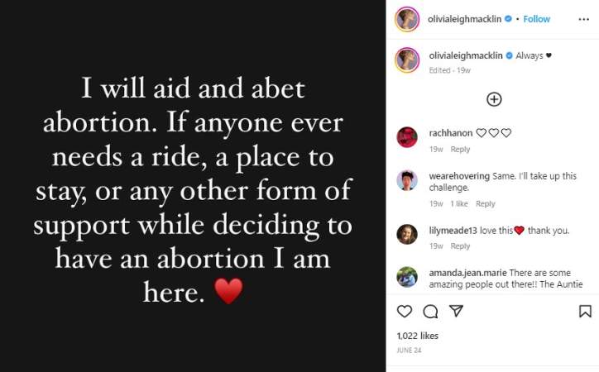This screenshot has height=372, width=599.
Task: Reply to lilymeade13's comment
Action: 460,246
